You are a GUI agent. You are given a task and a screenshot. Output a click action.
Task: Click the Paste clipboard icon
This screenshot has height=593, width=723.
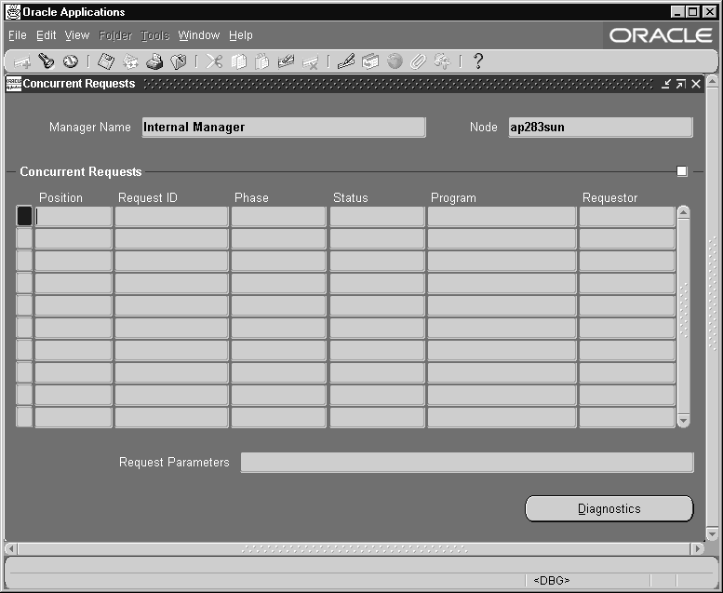(261, 61)
